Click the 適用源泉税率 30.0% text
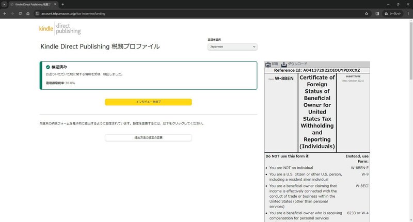 (60, 83)
